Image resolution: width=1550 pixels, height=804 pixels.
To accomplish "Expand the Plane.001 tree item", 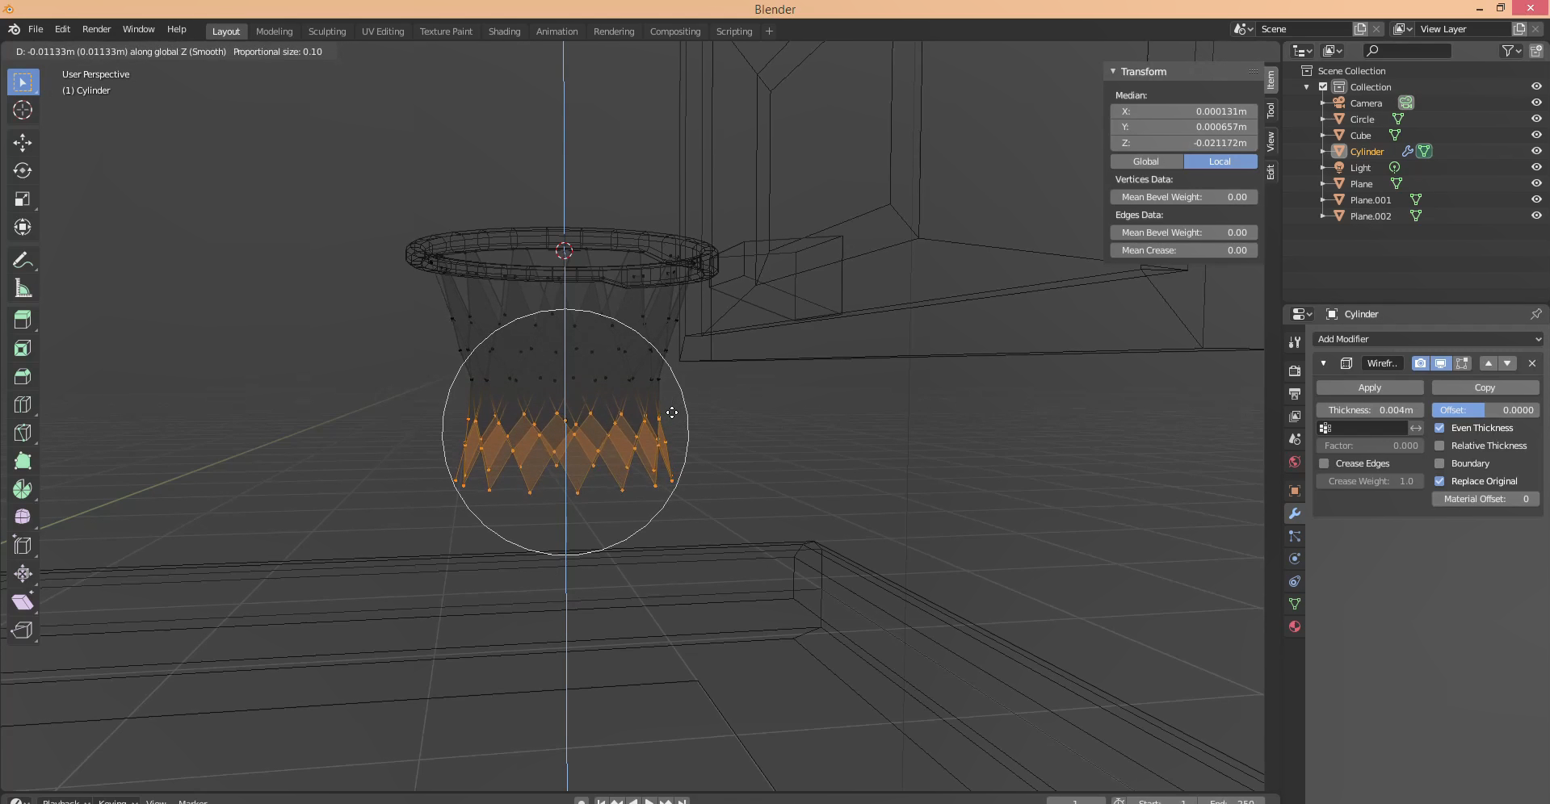I will [x=1322, y=199].
